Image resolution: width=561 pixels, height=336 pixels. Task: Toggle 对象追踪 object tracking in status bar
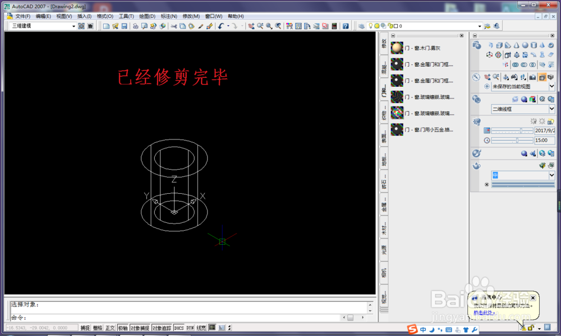coord(162,328)
